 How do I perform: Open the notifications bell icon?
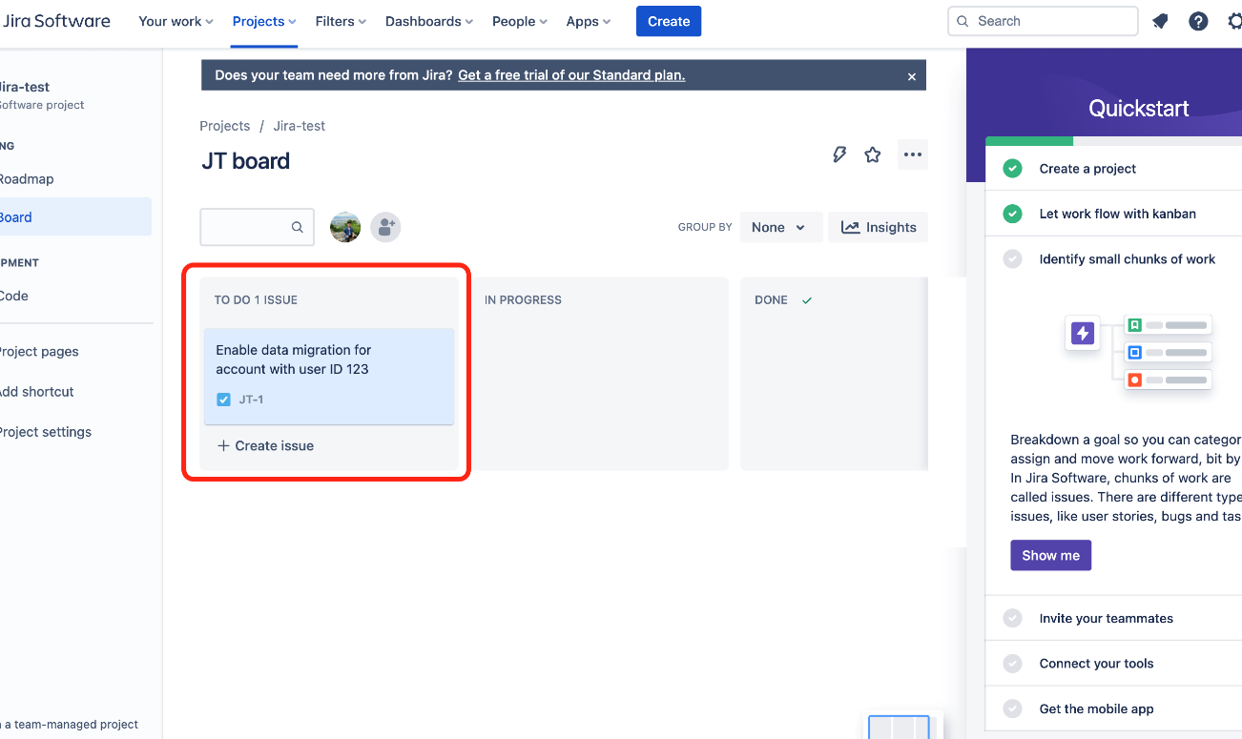tap(1160, 21)
